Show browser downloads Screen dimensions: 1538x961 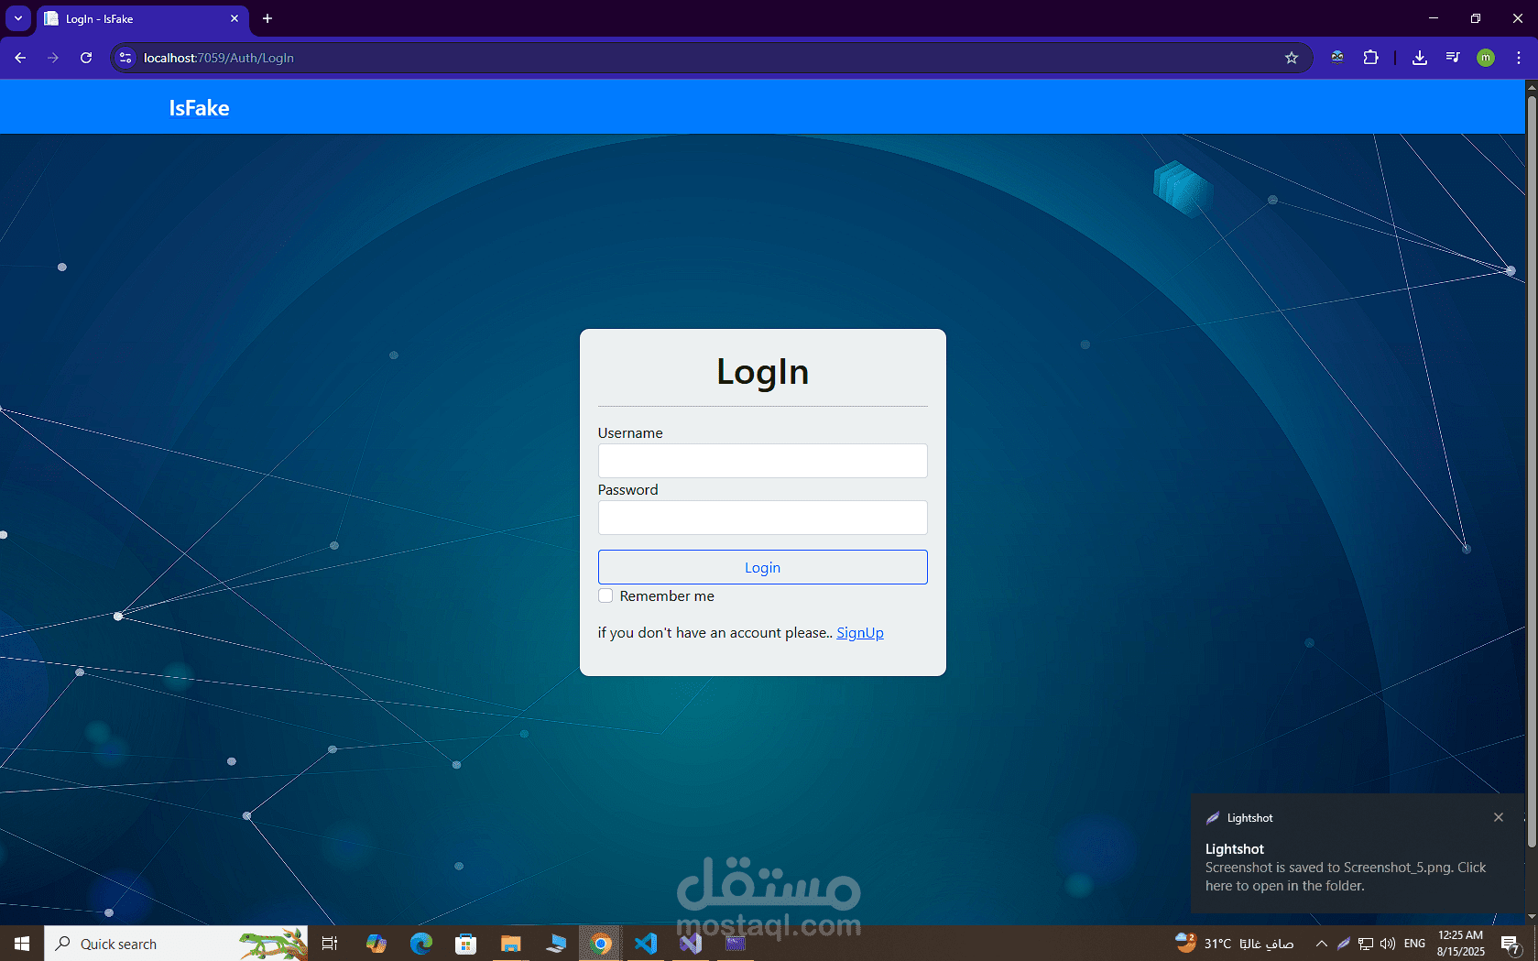click(1420, 58)
